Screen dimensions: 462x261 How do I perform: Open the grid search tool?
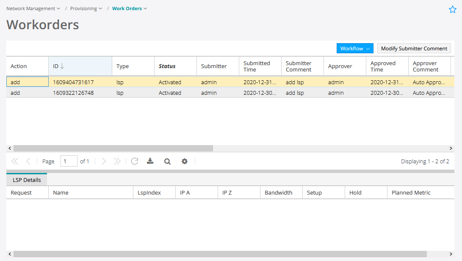[x=167, y=161]
